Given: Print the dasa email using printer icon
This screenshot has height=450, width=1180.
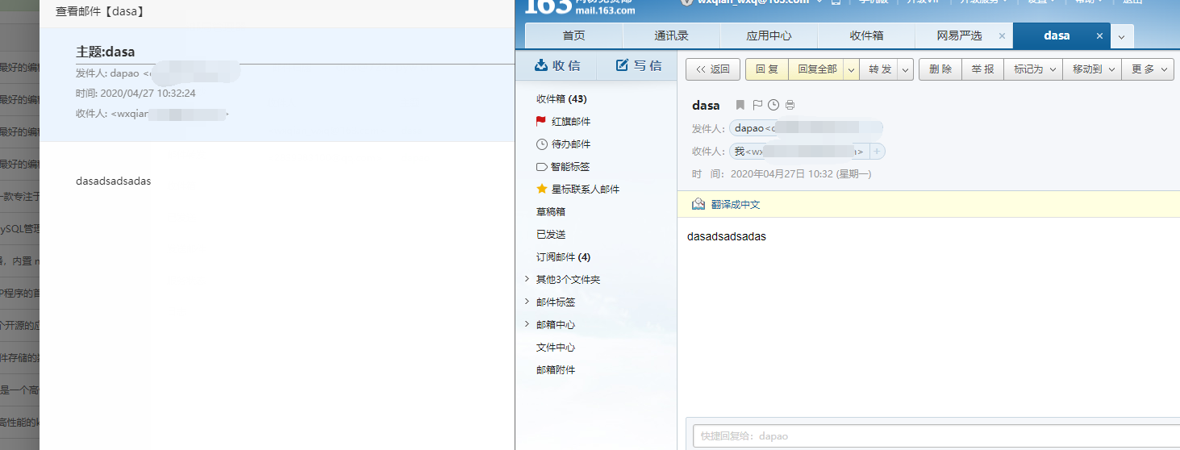Looking at the screenshot, I should [x=790, y=105].
